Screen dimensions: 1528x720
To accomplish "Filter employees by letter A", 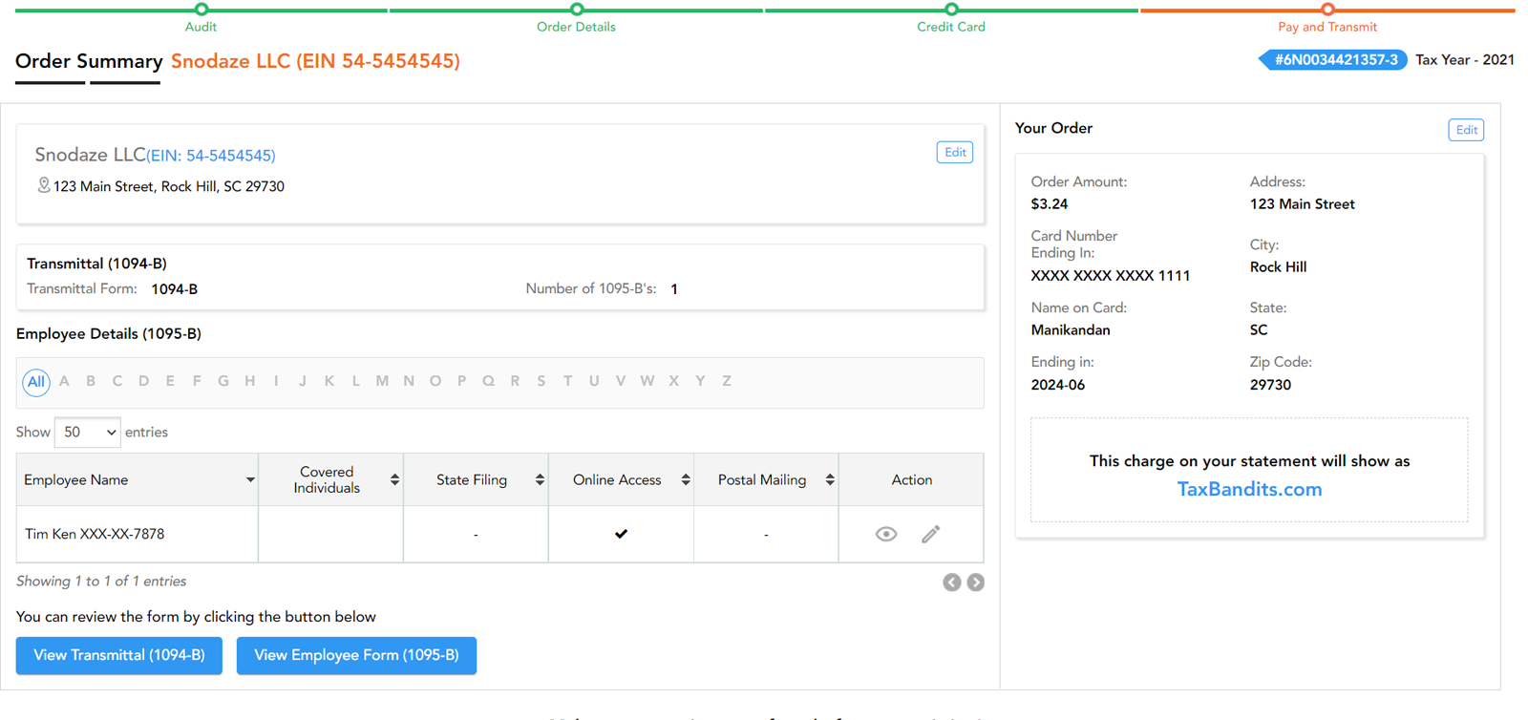I will point(64,381).
